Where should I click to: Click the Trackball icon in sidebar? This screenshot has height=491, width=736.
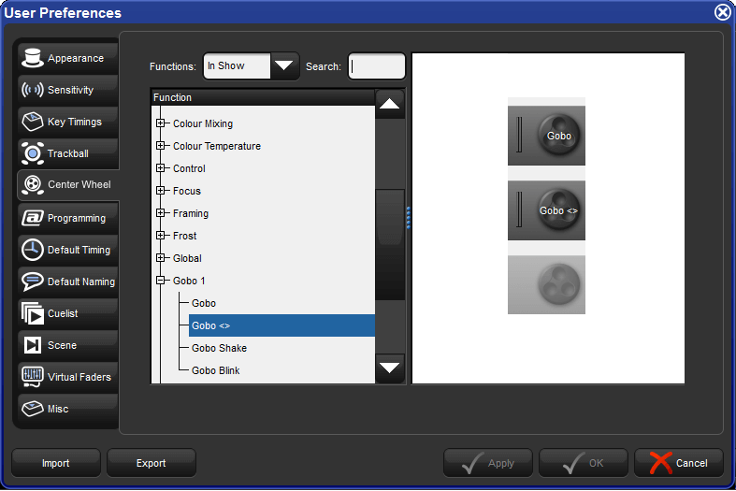pyautogui.click(x=32, y=153)
